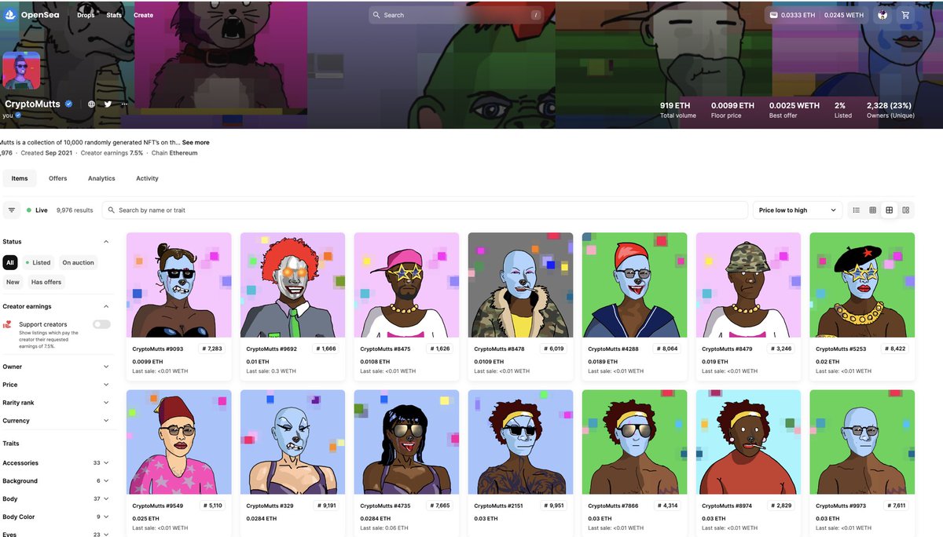Open CryptoMutts #8478 title link
Screen dimensions: 943x537
(x=500, y=349)
